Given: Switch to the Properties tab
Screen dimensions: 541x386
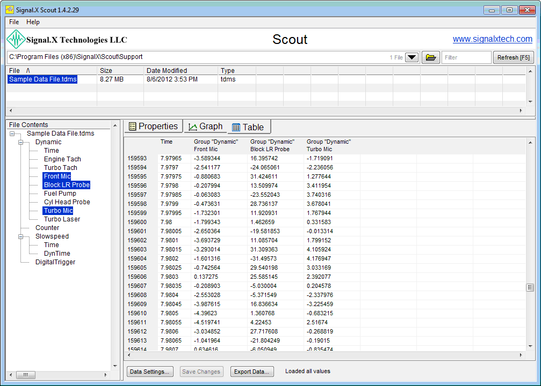Looking at the screenshot, I should (153, 127).
